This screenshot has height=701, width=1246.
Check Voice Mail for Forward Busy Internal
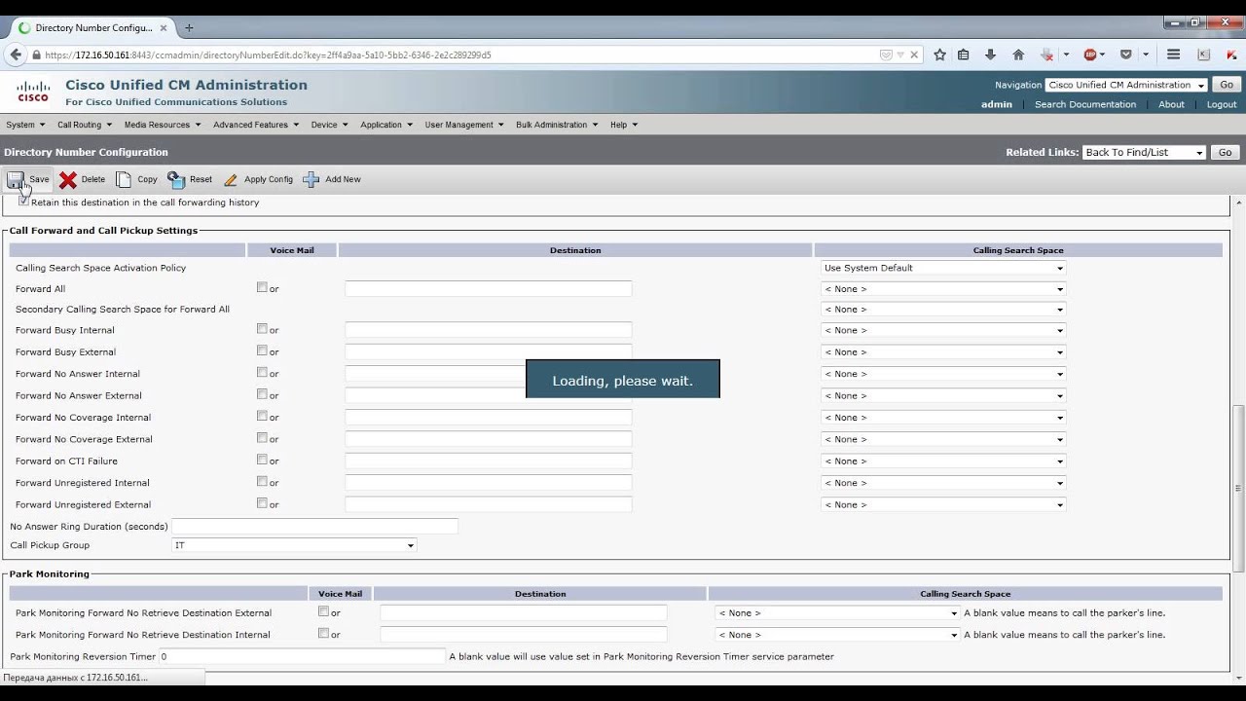point(262,329)
